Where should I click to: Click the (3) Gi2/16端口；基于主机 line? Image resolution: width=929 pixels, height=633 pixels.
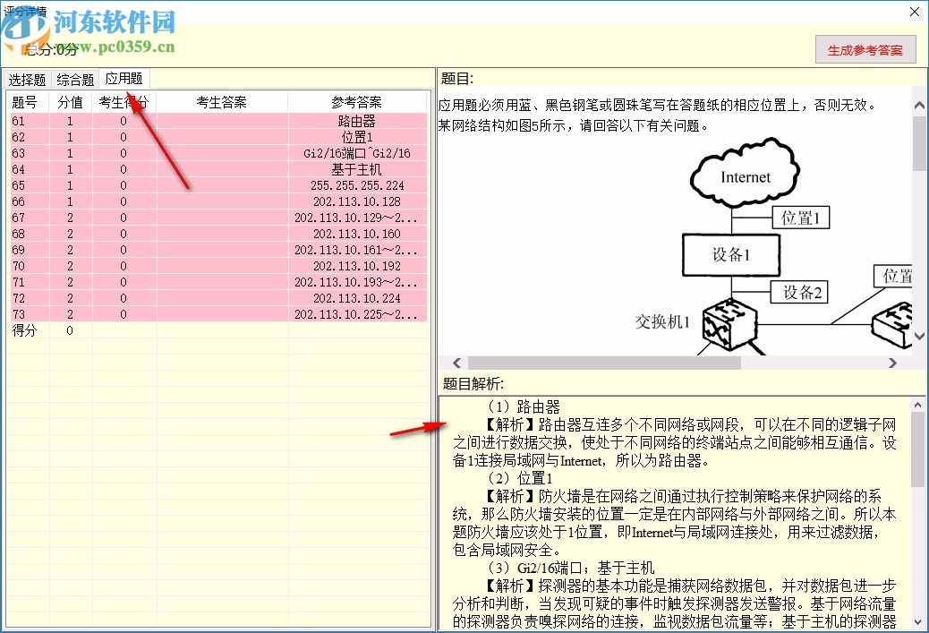point(570,568)
